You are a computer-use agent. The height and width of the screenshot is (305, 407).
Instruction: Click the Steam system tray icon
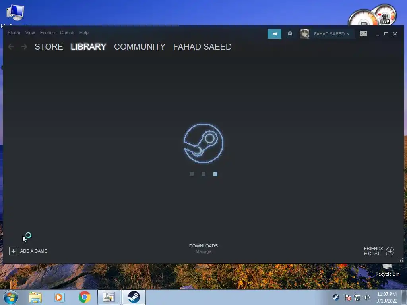[x=335, y=297]
